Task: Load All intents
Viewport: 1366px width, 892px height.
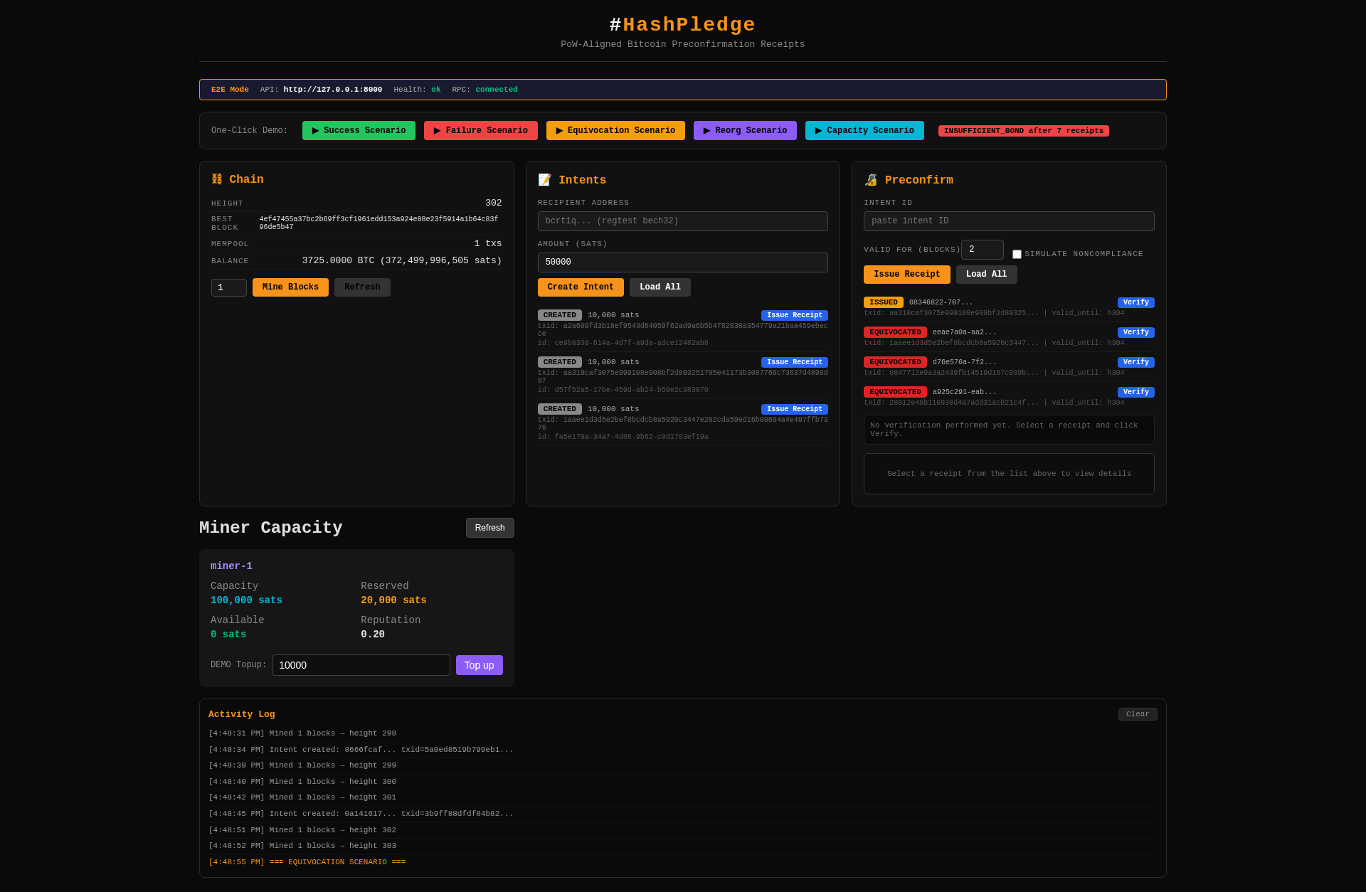Action: click(x=660, y=287)
